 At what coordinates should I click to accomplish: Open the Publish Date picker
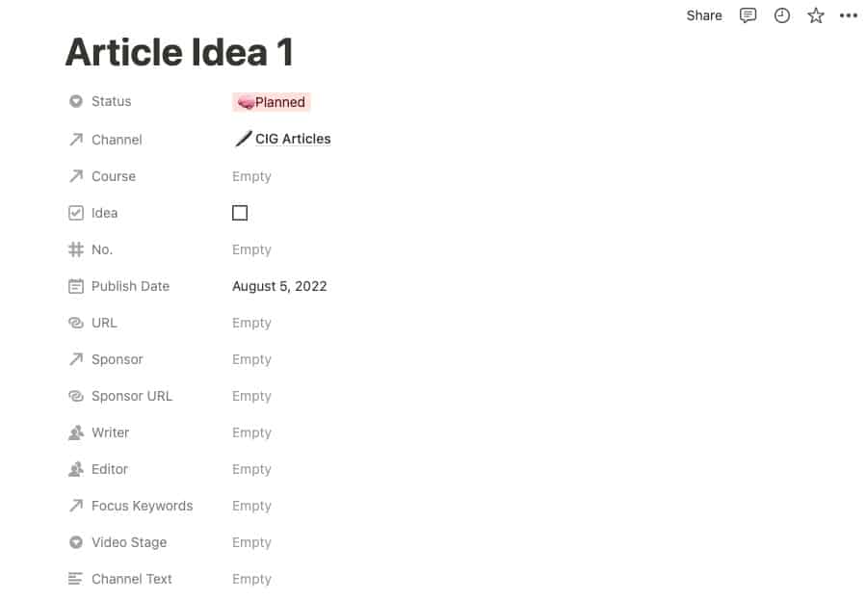click(x=279, y=285)
